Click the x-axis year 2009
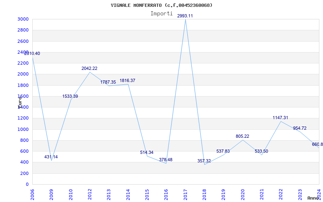323x202 pixels. pyautogui.click(x=51, y=194)
